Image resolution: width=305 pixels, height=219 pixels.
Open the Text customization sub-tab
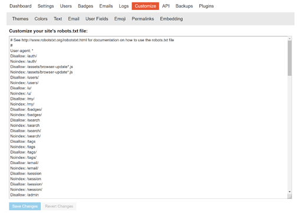(x=58, y=19)
